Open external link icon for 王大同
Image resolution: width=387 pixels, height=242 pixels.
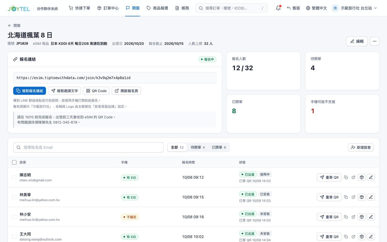pos(353,237)
